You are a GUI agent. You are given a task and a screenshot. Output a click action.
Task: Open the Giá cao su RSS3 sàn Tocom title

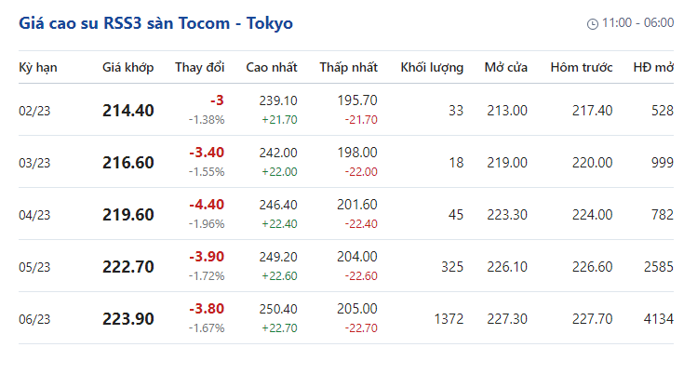click(155, 23)
